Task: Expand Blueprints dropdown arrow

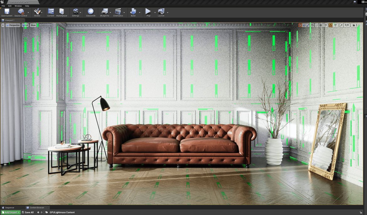Action: (110, 13)
